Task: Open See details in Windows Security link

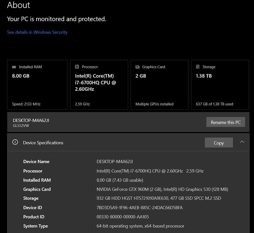Action: click(37, 32)
